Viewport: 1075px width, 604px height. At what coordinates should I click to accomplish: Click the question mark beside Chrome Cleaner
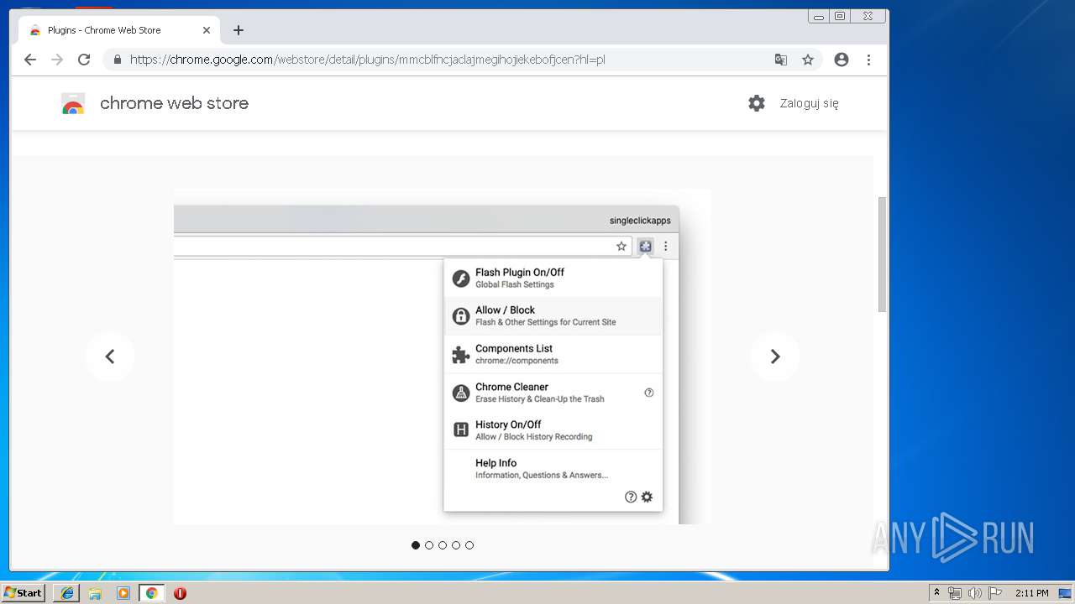[x=648, y=393]
